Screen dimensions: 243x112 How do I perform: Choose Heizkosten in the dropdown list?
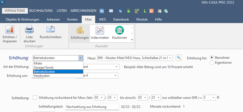pyautogui.click(x=58, y=76)
